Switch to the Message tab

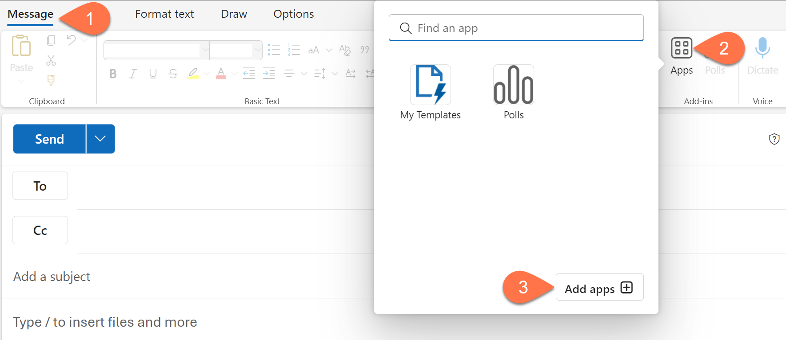(x=30, y=14)
